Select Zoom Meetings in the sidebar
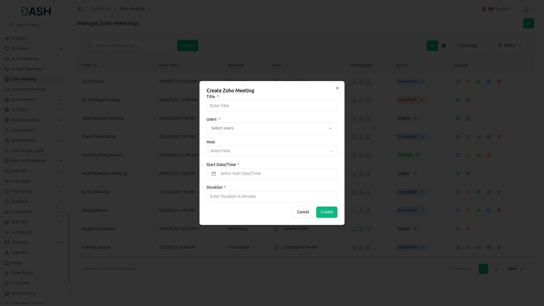Image resolution: width=544 pixels, height=306 pixels. (x=25, y=59)
